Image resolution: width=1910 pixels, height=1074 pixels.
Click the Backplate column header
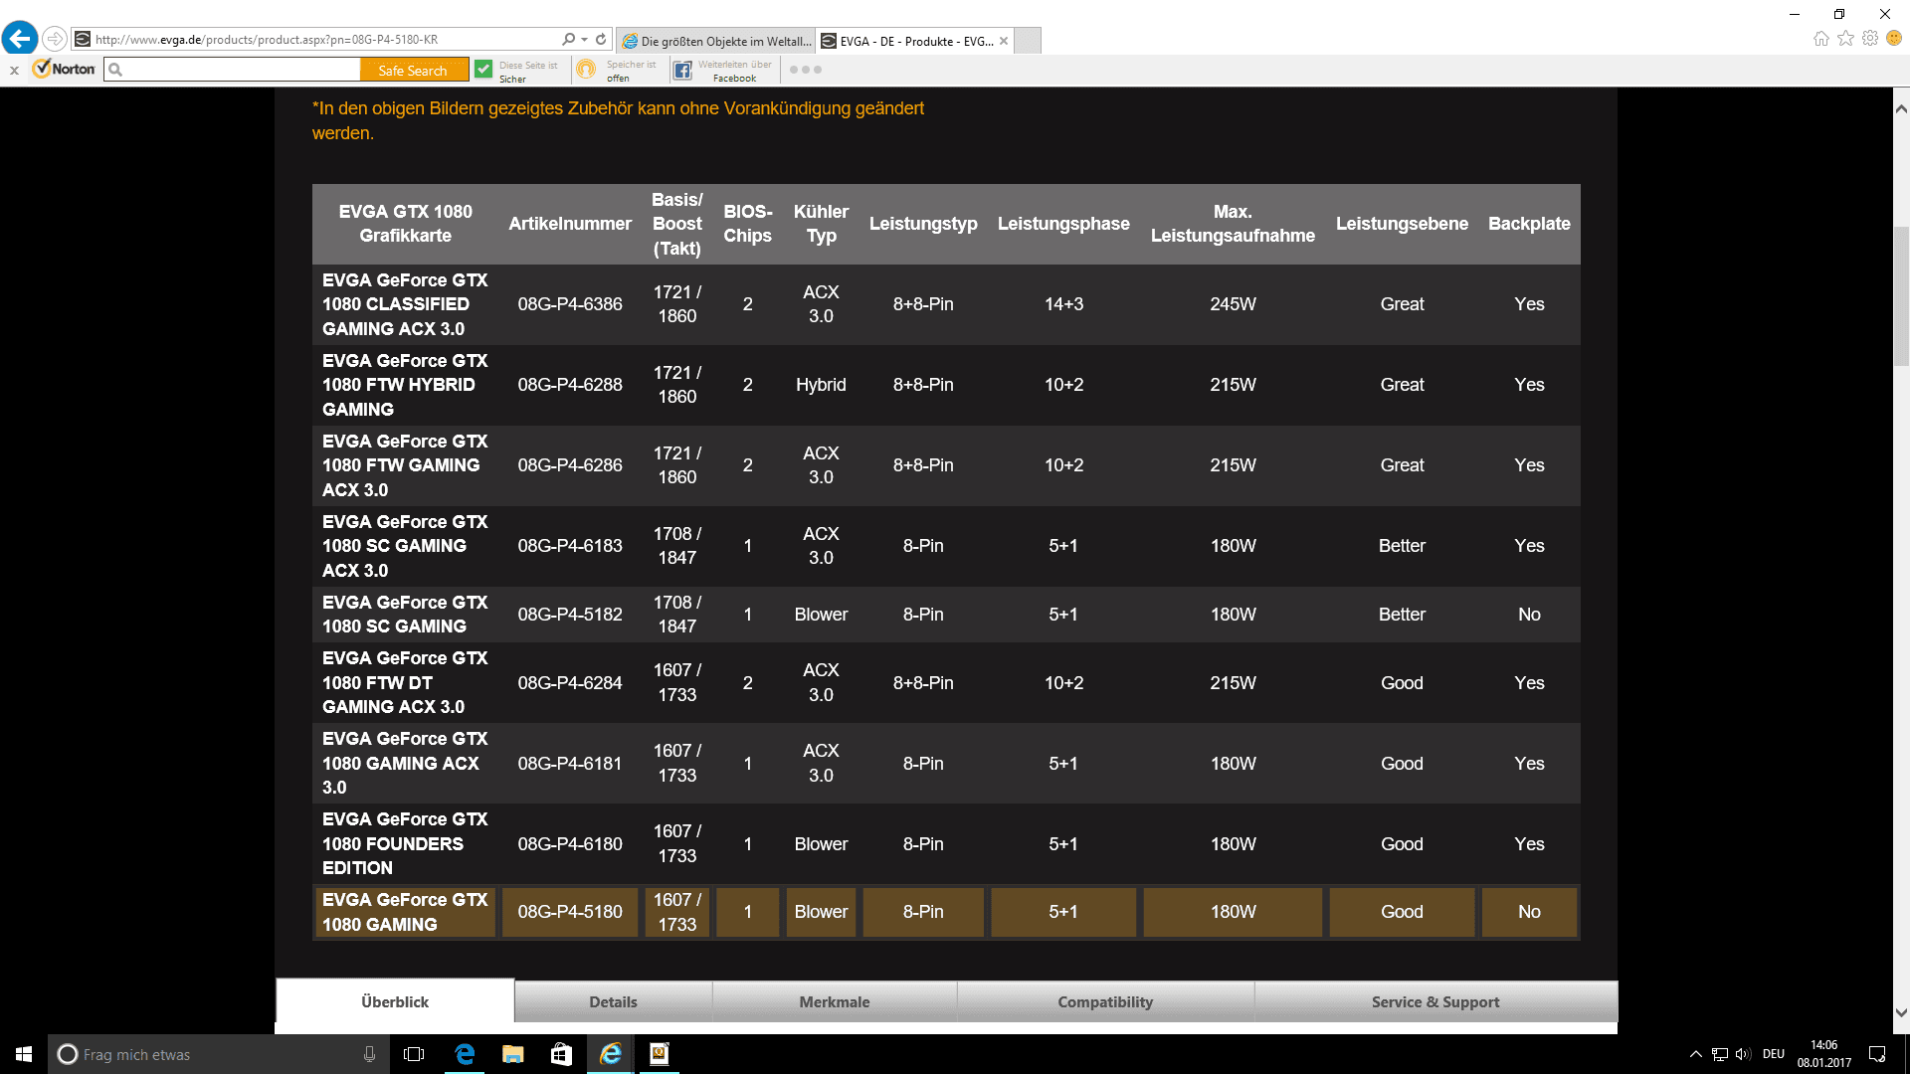(1529, 224)
